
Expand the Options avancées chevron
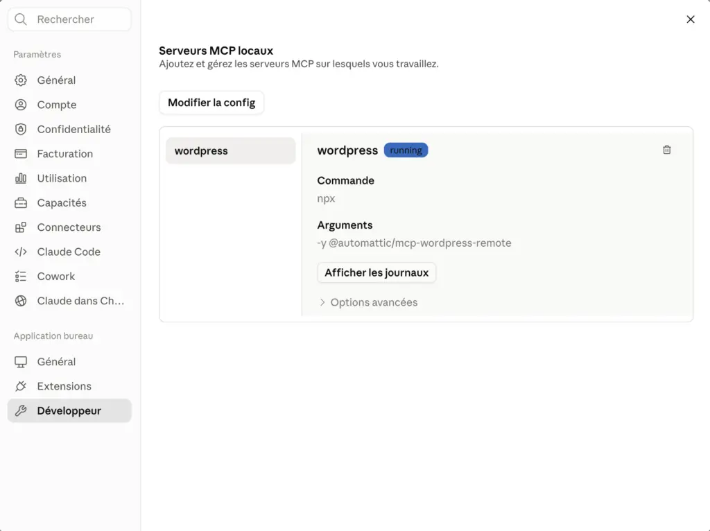(x=322, y=302)
